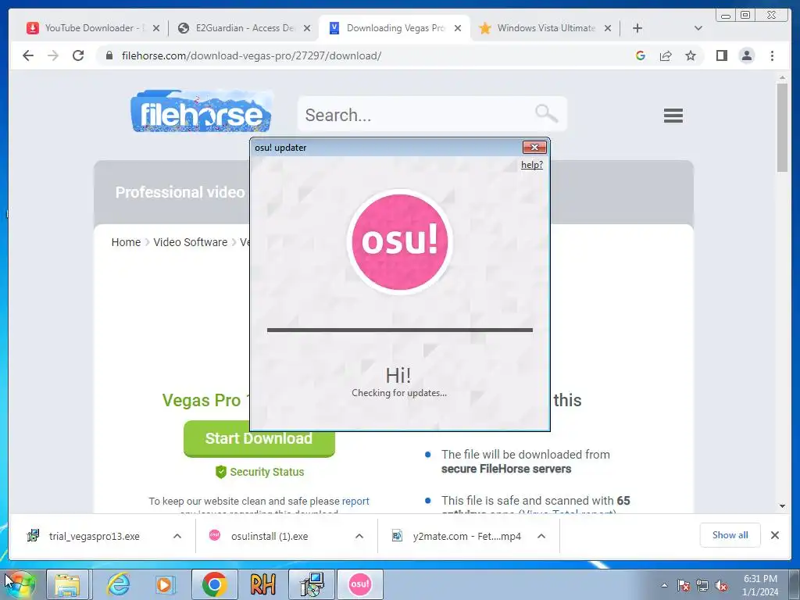Viewport: 800px width, 600px height.
Task: Open the Chrome profile menu
Action: (746, 55)
